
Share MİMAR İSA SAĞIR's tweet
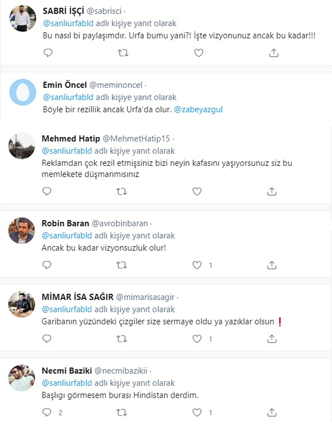click(272, 338)
